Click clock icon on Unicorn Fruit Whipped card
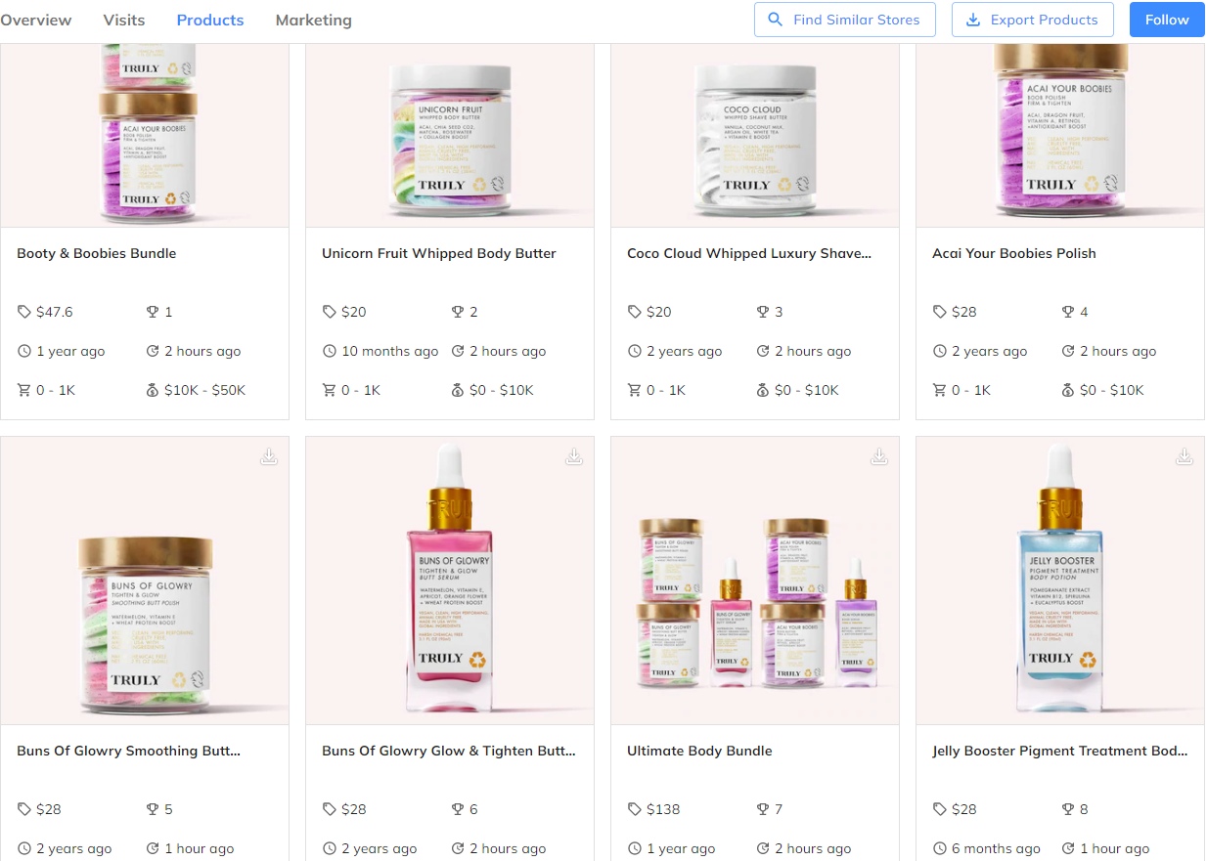The width and height of the screenshot is (1207, 861). pos(330,351)
